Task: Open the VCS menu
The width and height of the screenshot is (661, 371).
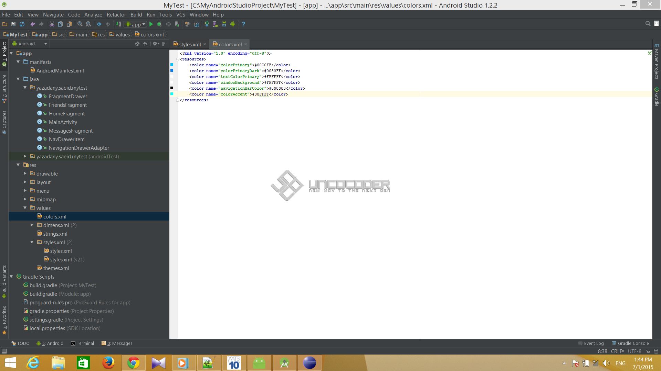Action: pos(180,15)
